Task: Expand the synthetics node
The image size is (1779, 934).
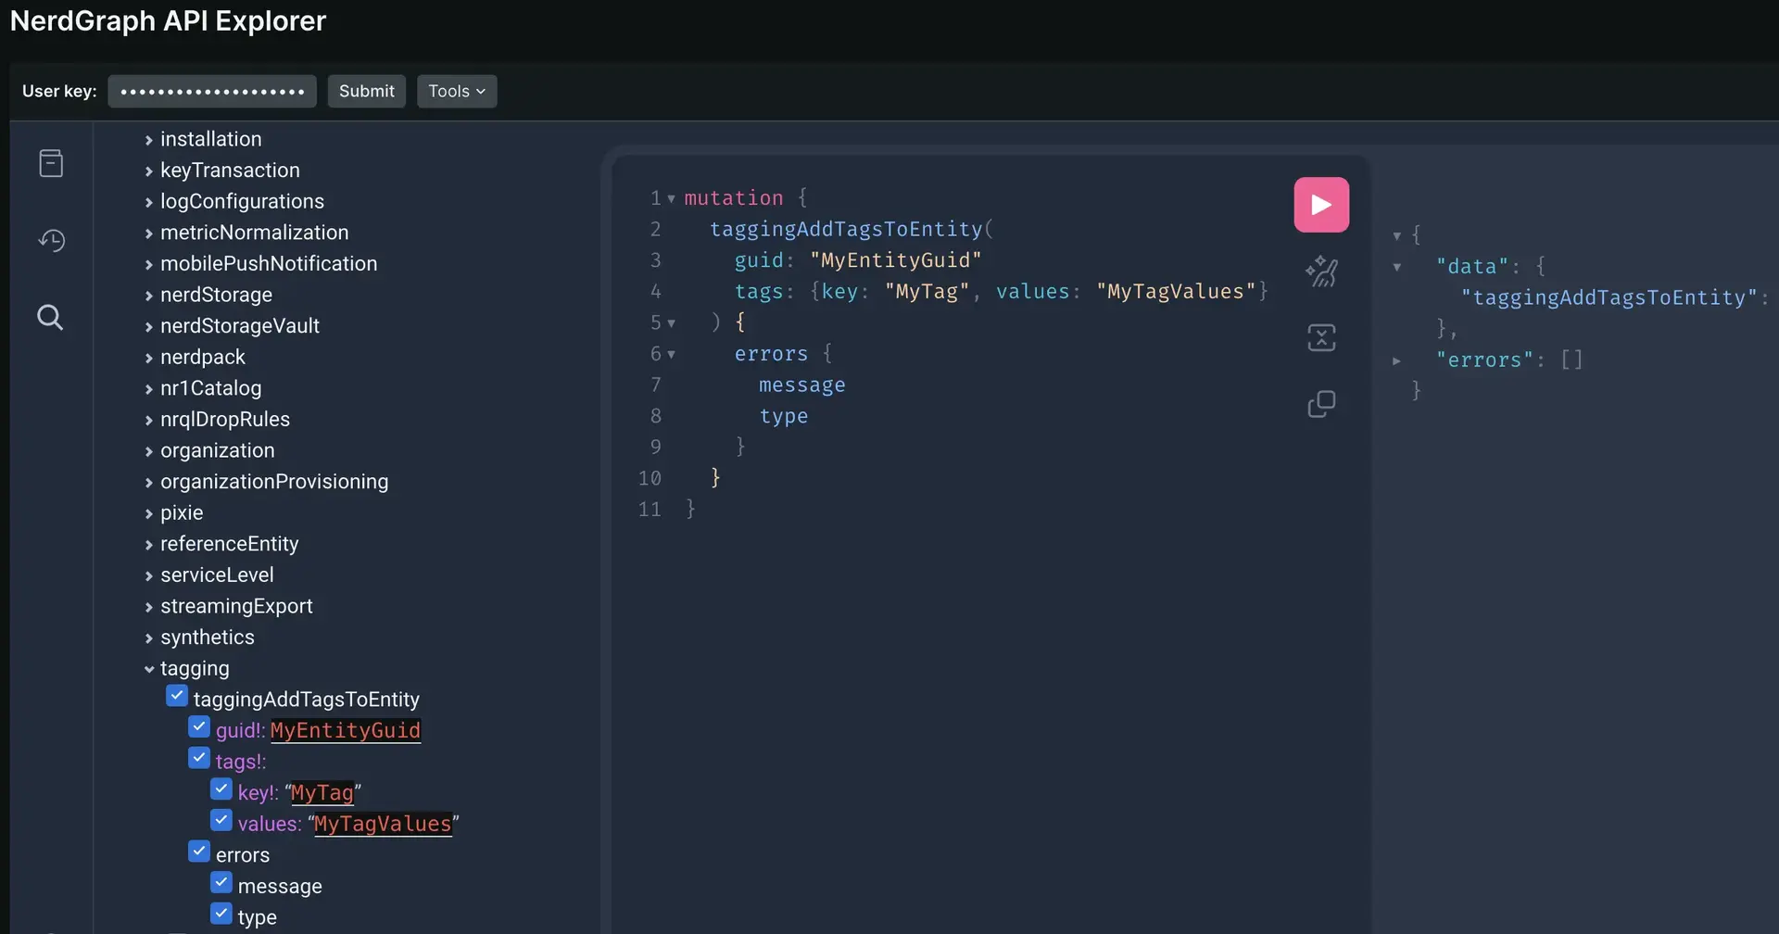Action: (149, 637)
